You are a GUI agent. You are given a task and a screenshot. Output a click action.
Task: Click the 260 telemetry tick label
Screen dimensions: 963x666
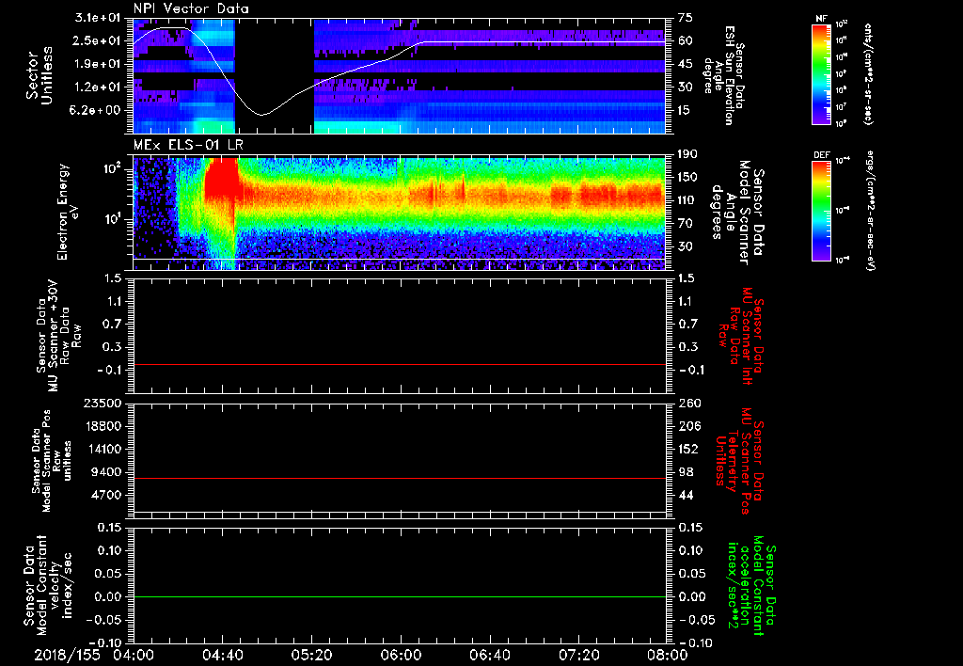[x=688, y=404]
